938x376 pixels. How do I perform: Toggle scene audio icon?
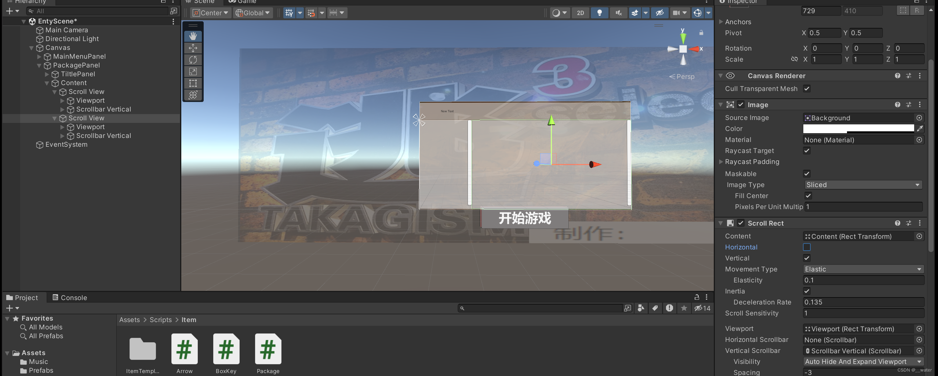[x=619, y=13]
